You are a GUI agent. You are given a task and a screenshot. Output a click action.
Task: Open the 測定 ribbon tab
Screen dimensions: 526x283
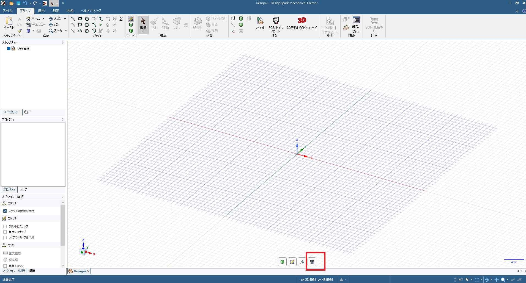56,11
